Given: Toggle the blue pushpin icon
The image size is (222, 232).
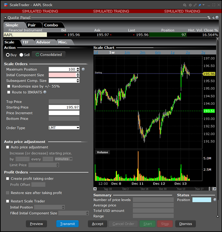Looking at the screenshot, I should [x=200, y=5].
